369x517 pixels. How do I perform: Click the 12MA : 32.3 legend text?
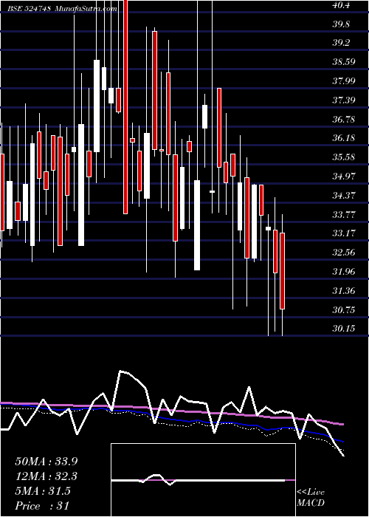[x=46, y=476]
